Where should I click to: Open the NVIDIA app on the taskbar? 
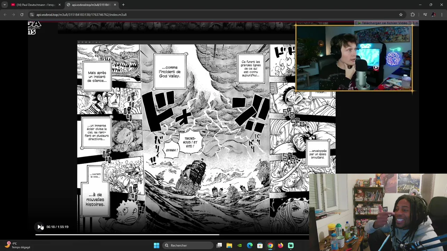(x=240, y=245)
